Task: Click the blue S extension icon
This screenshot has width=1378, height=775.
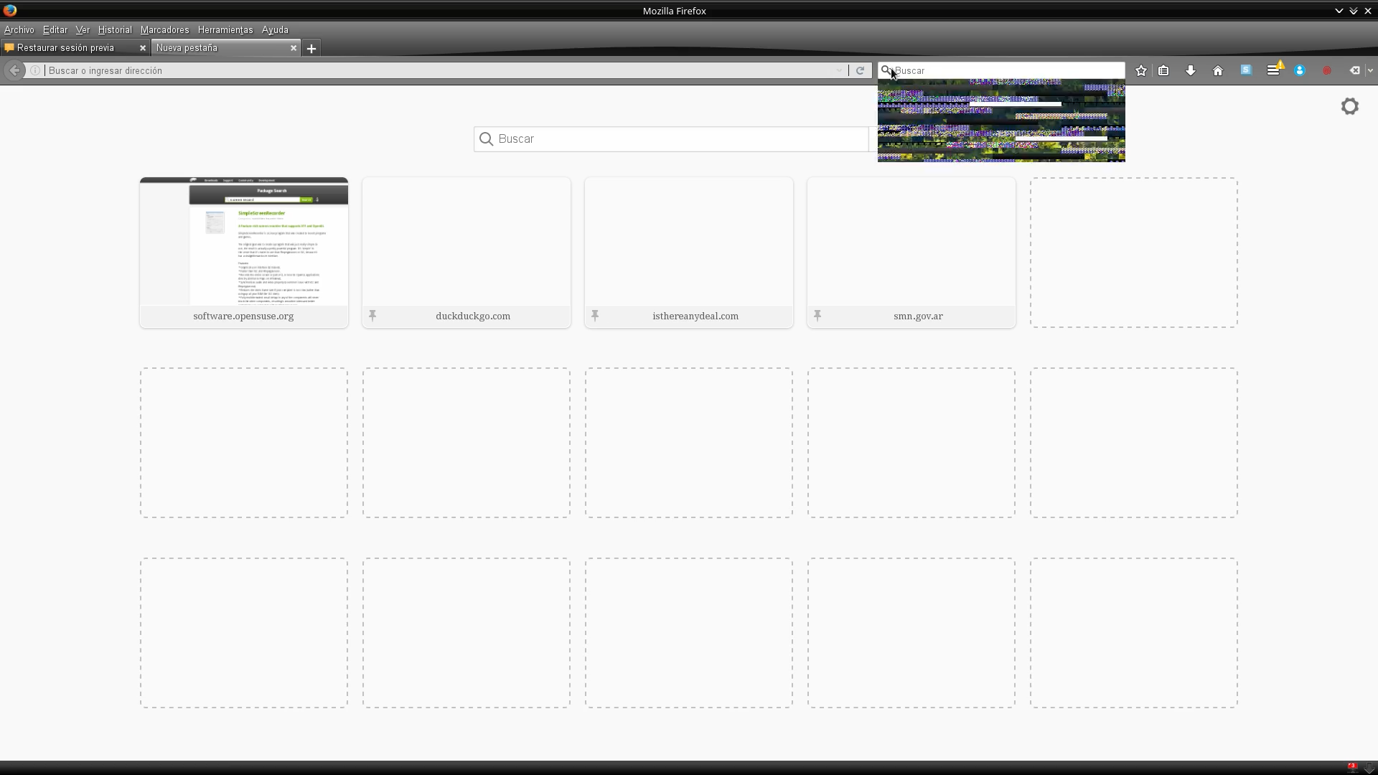Action: (x=1246, y=70)
